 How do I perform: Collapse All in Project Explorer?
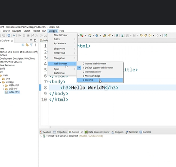click(23, 45)
